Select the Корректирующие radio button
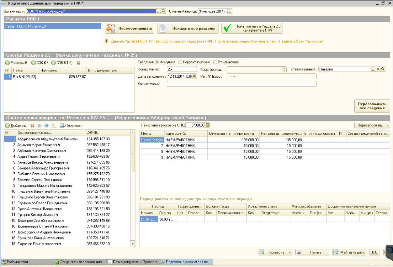Screen dimensions: 393x267 pyautogui.click(x=180, y=62)
